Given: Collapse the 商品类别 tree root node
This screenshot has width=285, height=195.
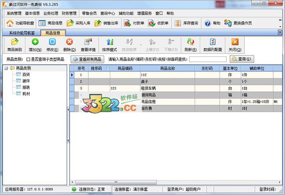Looking at the screenshot, I should tap(6, 68).
